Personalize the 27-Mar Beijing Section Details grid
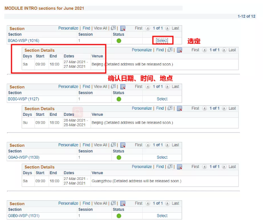This screenshot has width=263, height=222. click(x=142, y=50)
